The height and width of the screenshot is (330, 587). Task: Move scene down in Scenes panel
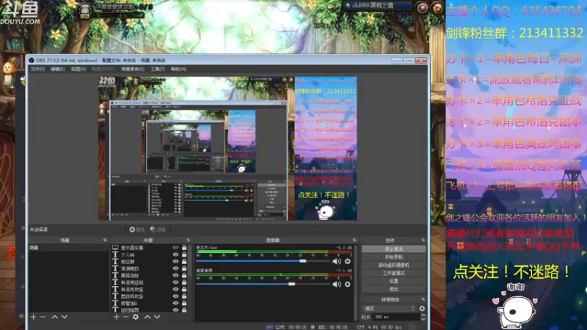(65, 317)
